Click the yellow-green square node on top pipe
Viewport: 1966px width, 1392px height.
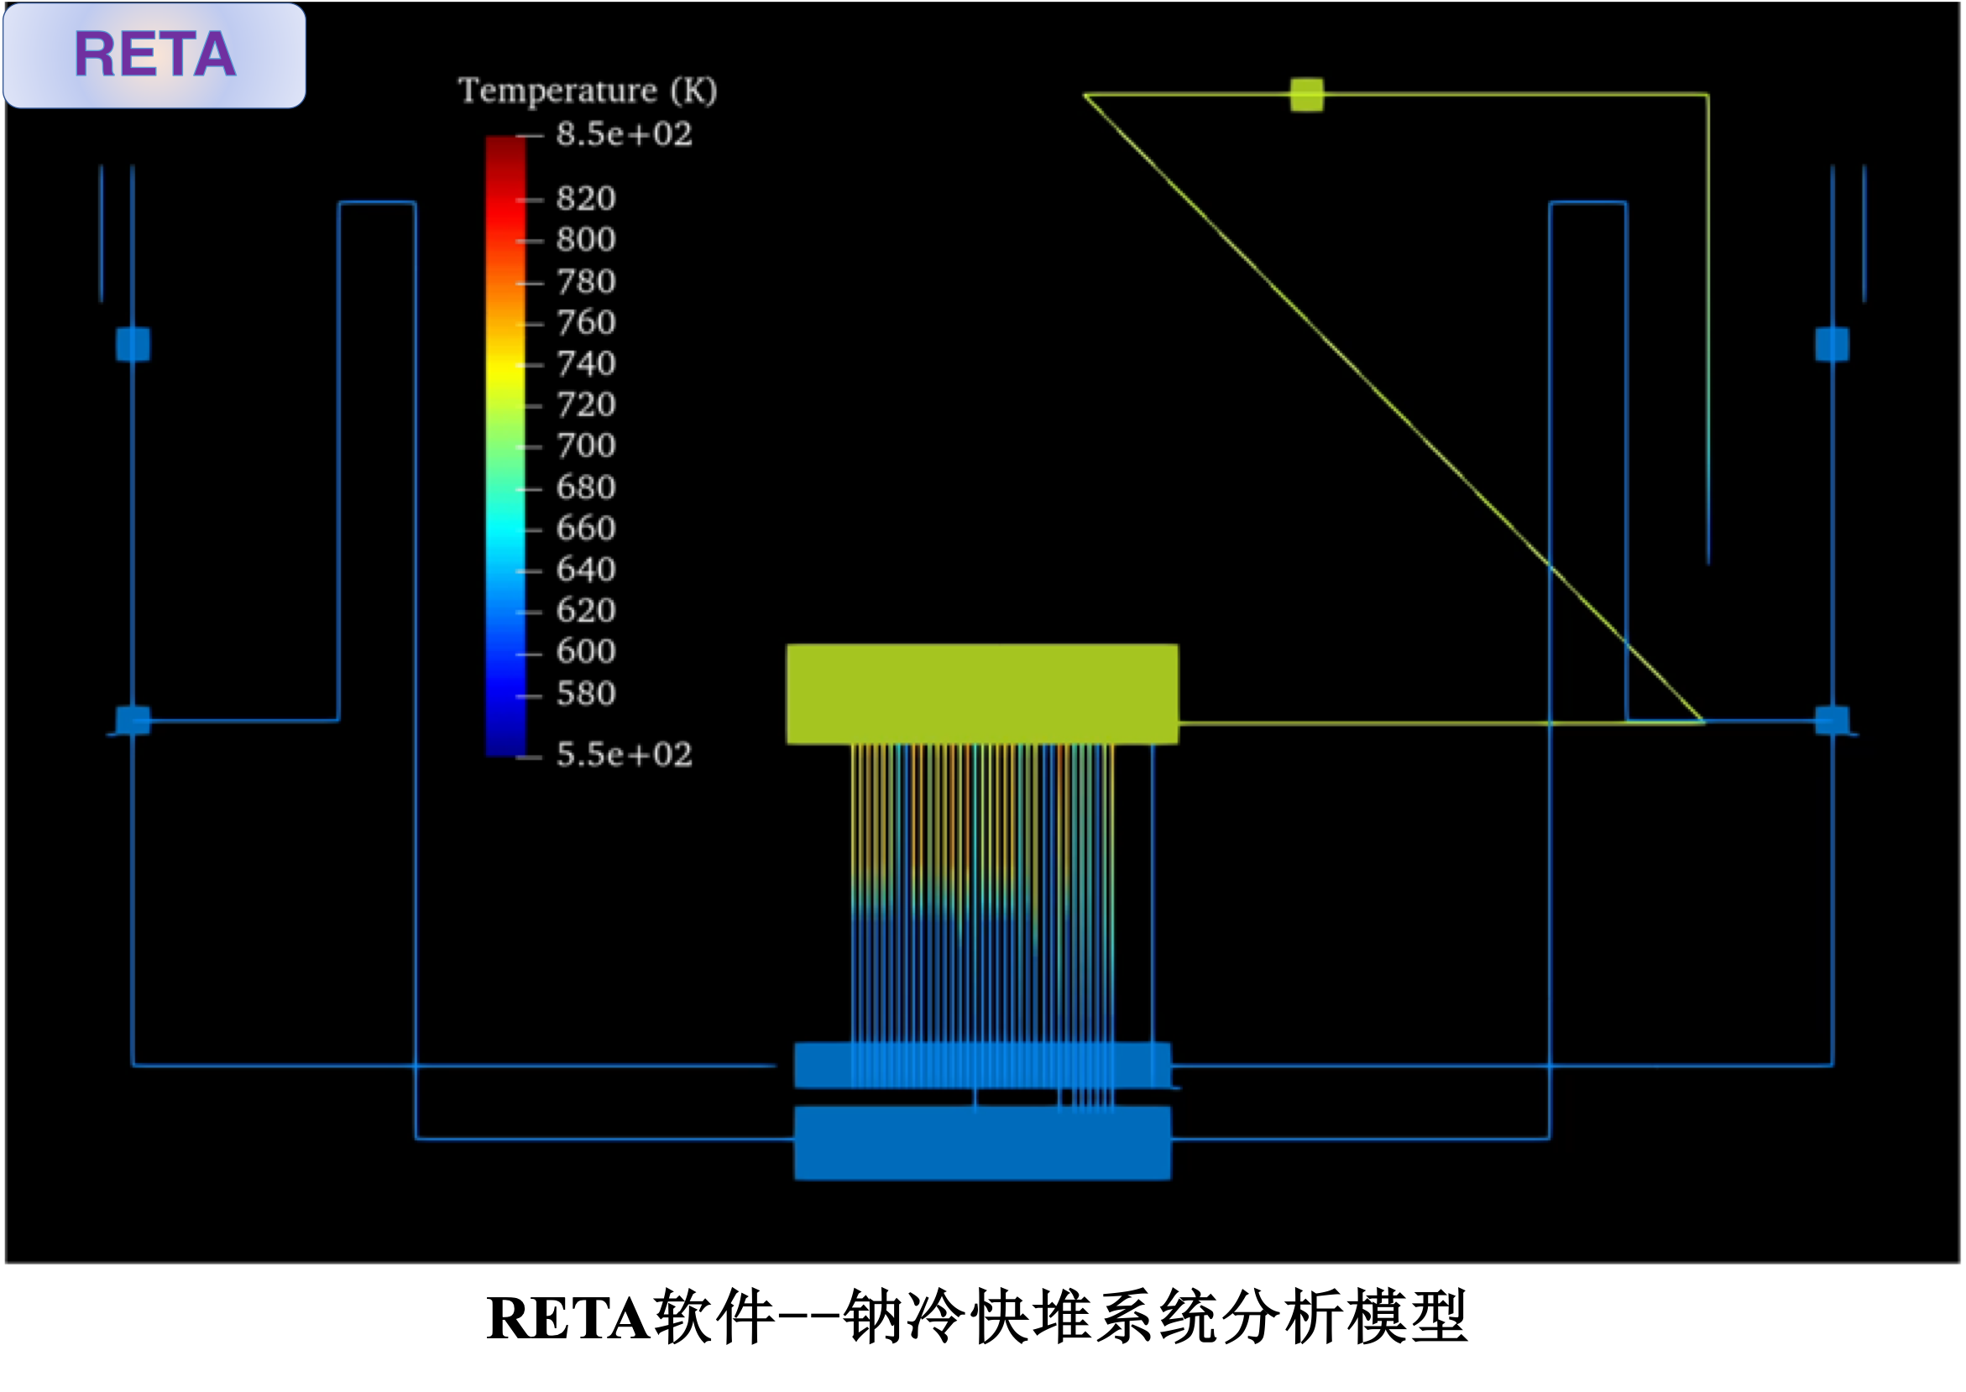click(x=1308, y=95)
